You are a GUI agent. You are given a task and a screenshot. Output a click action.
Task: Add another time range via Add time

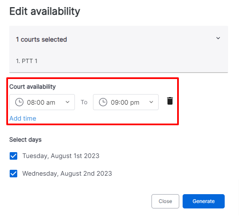(x=23, y=119)
